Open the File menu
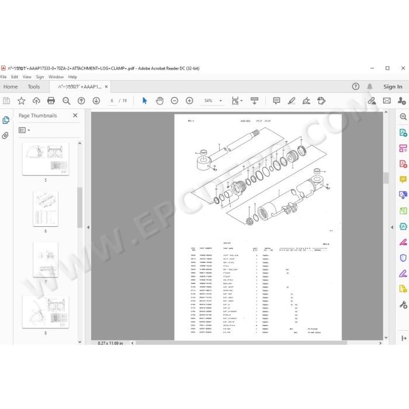This screenshot has height=409, width=409. coord(4,77)
